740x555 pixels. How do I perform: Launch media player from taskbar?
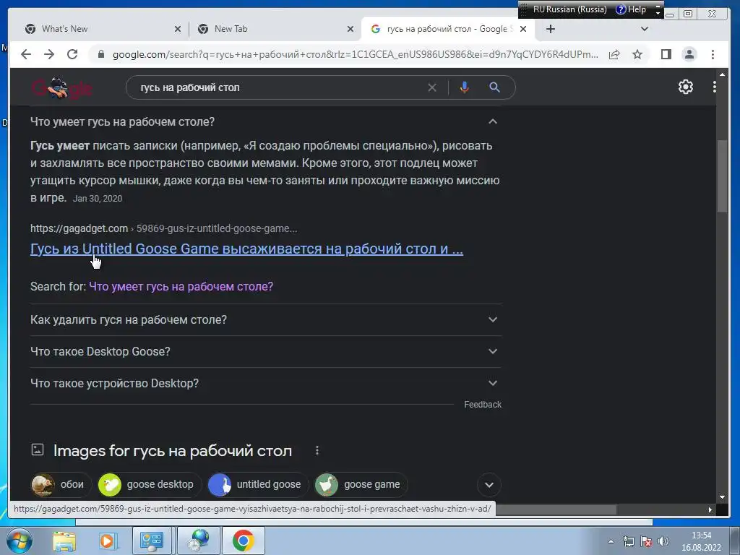[107, 541]
